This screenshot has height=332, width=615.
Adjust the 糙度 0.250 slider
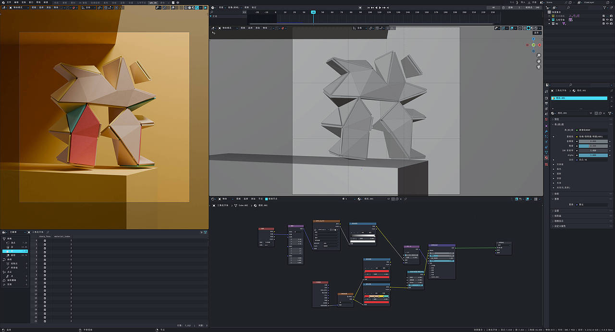[593, 146]
